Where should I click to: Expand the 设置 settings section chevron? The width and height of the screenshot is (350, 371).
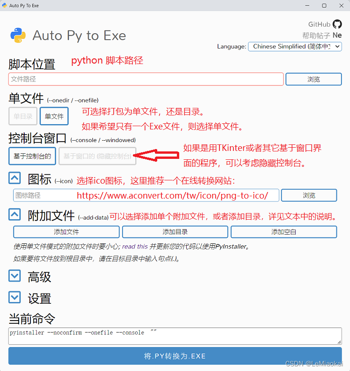coord(15,298)
